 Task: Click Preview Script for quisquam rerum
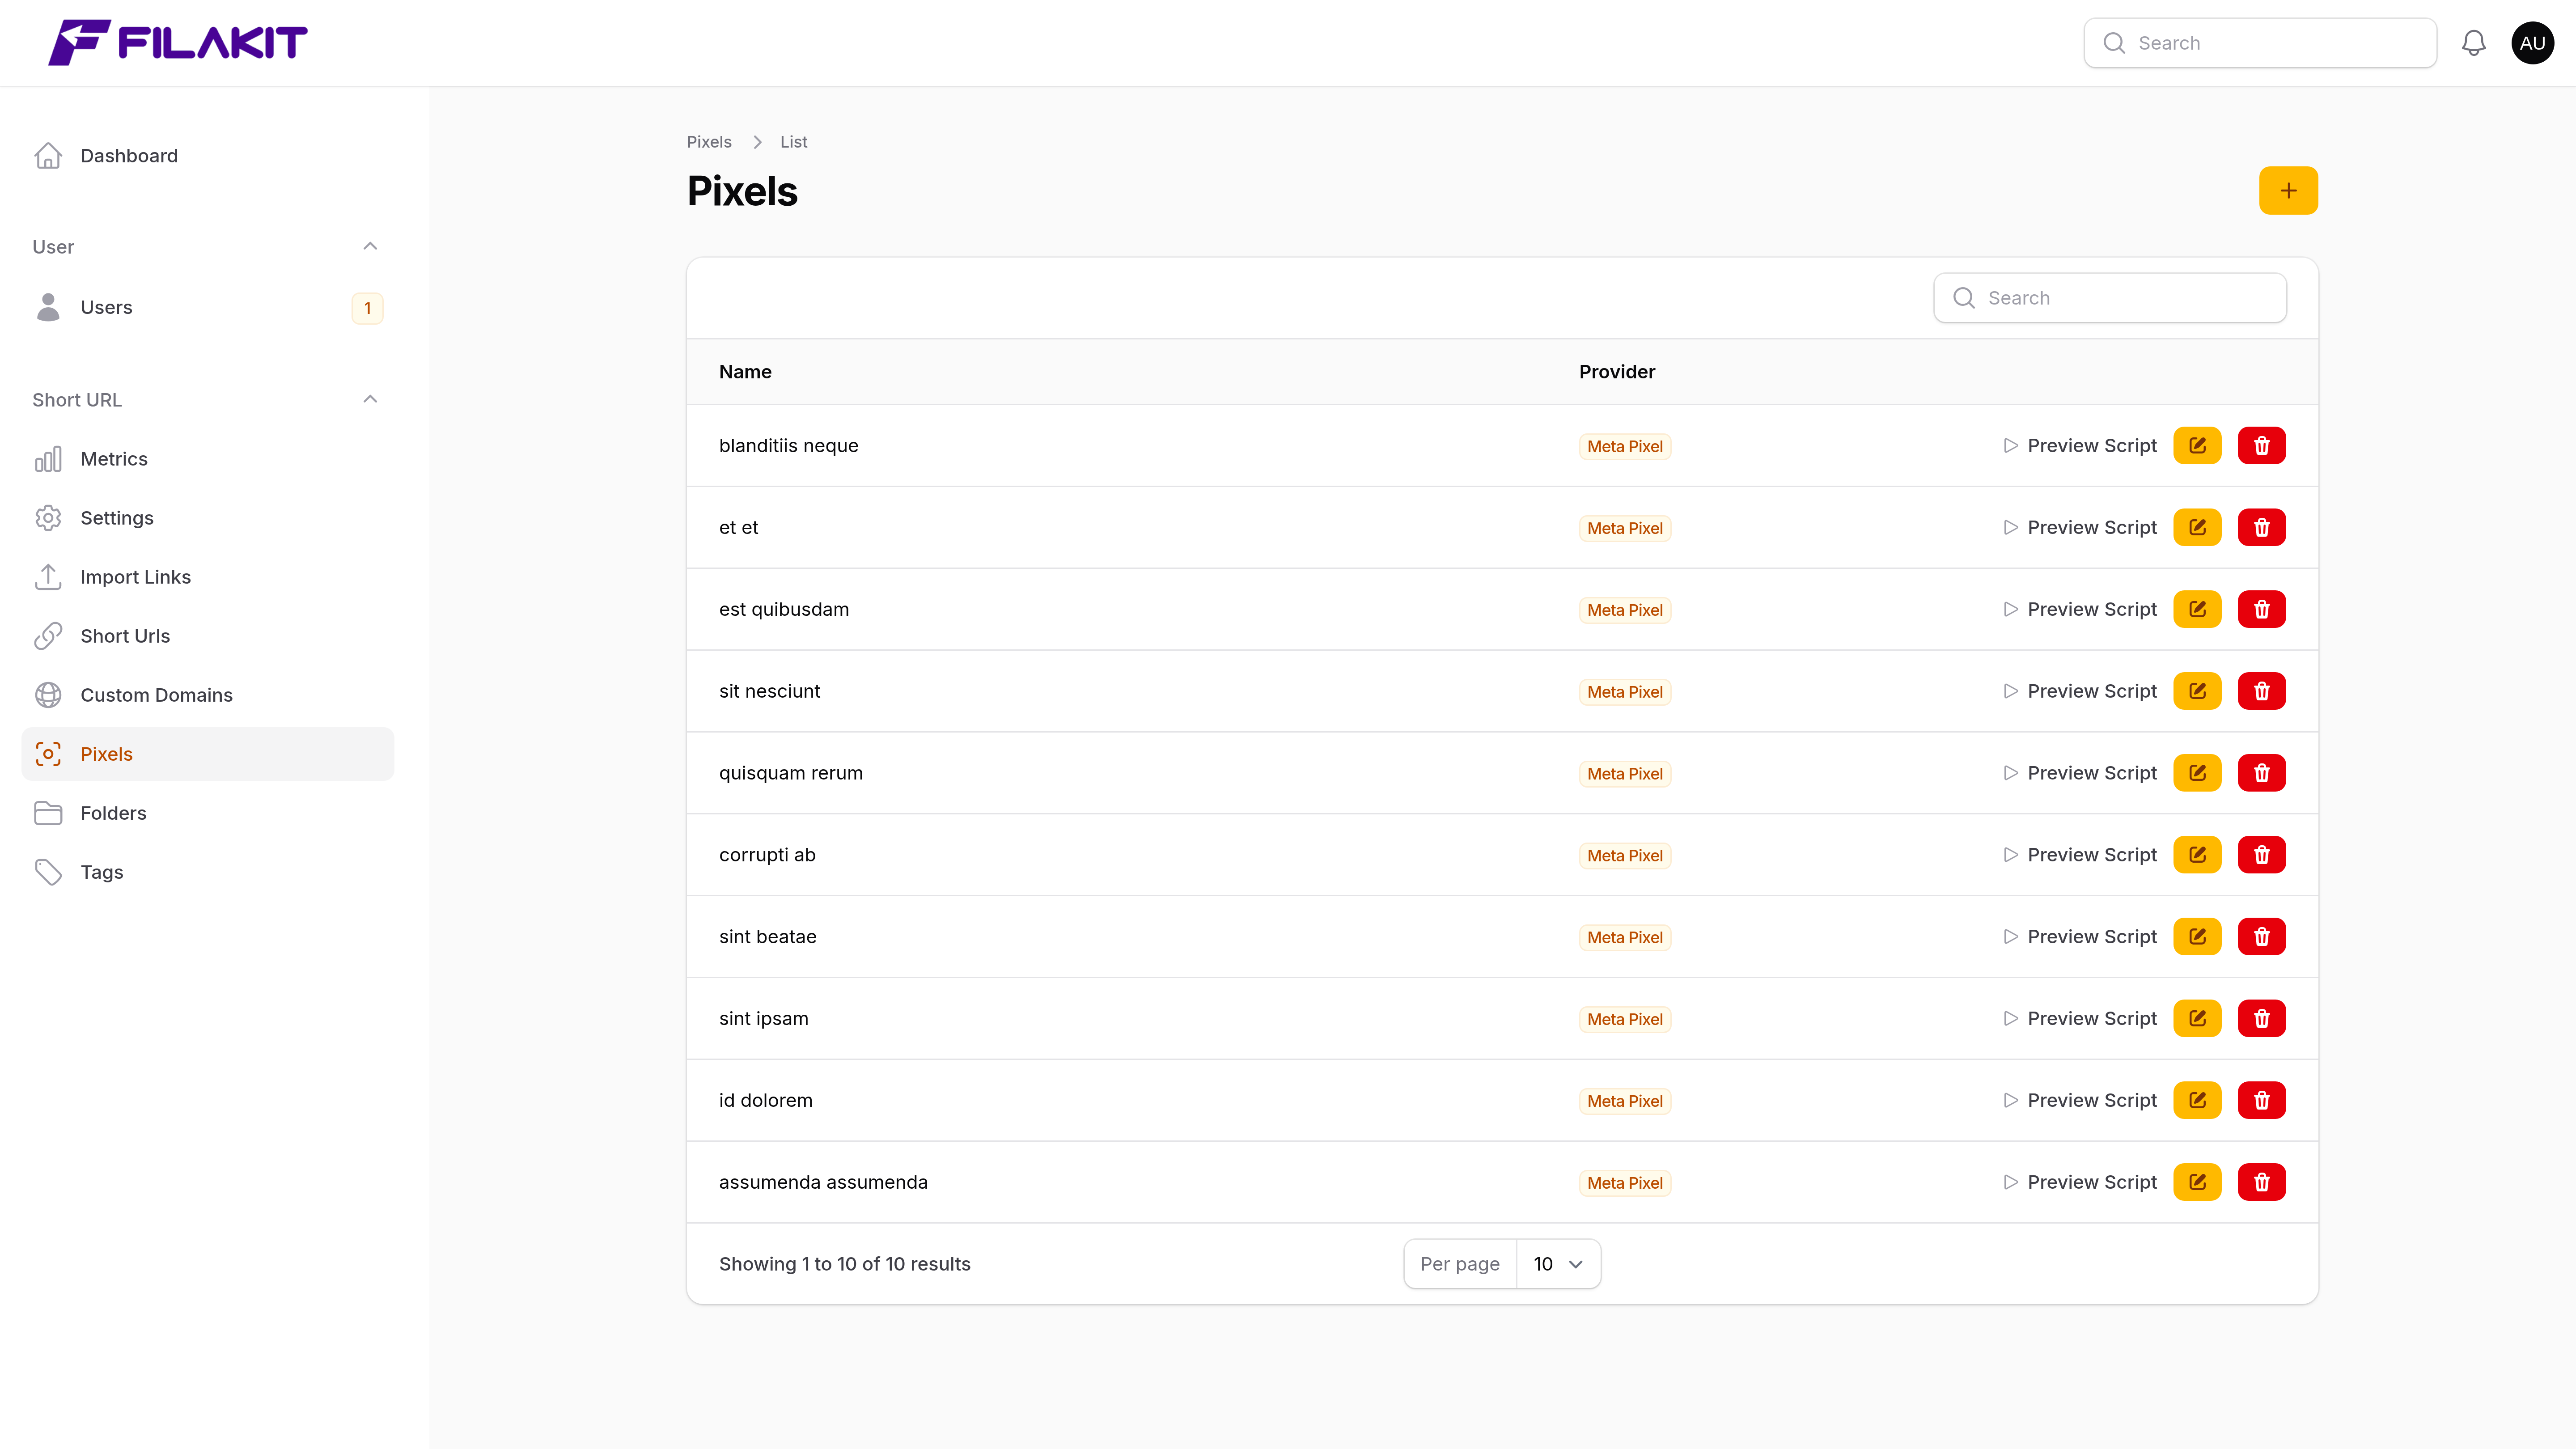coord(2080,773)
